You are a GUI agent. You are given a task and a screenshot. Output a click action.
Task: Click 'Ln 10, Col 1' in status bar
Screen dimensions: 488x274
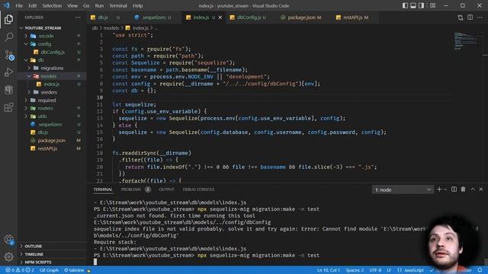(329, 270)
